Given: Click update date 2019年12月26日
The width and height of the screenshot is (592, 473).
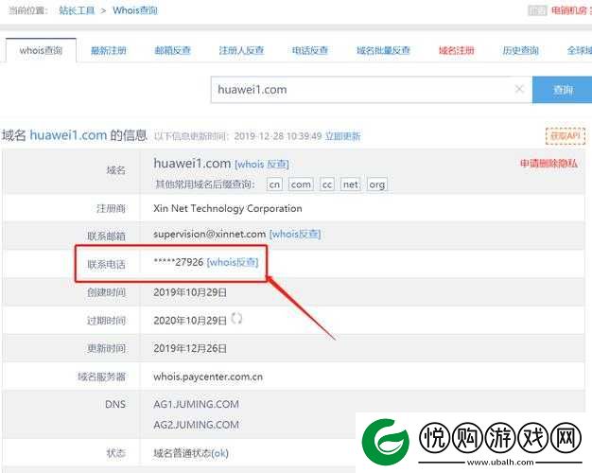Looking at the screenshot, I should point(190,348).
